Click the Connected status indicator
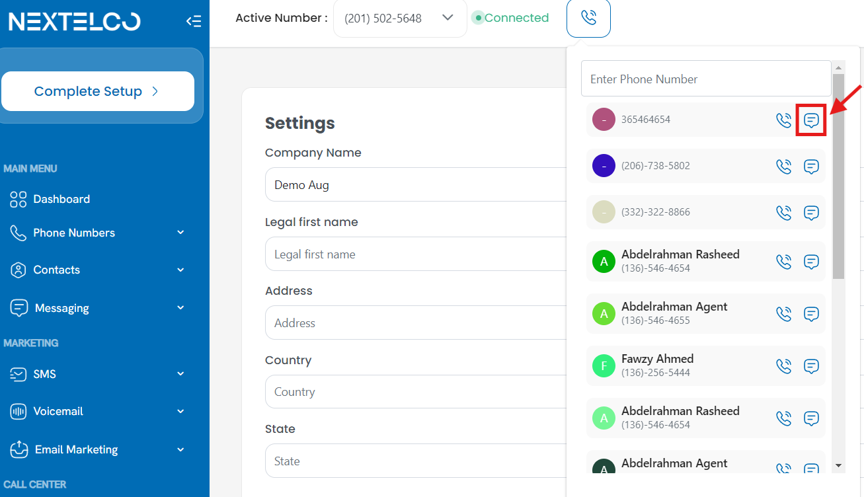 [510, 19]
